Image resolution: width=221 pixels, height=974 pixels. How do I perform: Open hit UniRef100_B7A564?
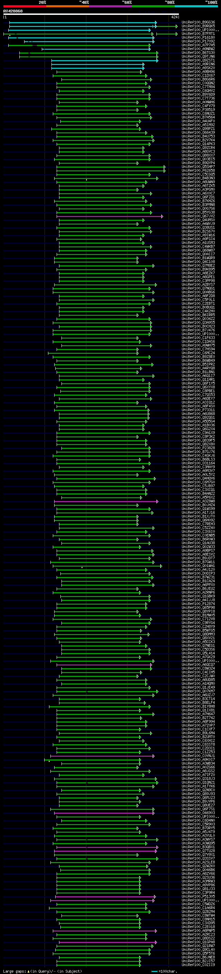pos(198,117)
